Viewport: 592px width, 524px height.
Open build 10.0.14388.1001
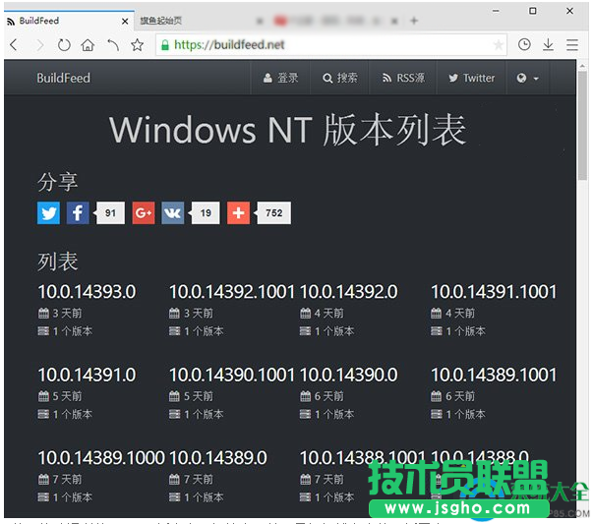pos(363,457)
